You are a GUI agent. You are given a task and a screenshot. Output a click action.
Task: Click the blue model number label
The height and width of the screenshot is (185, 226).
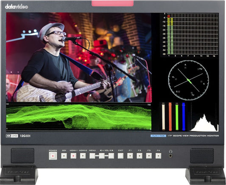point(158,136)
